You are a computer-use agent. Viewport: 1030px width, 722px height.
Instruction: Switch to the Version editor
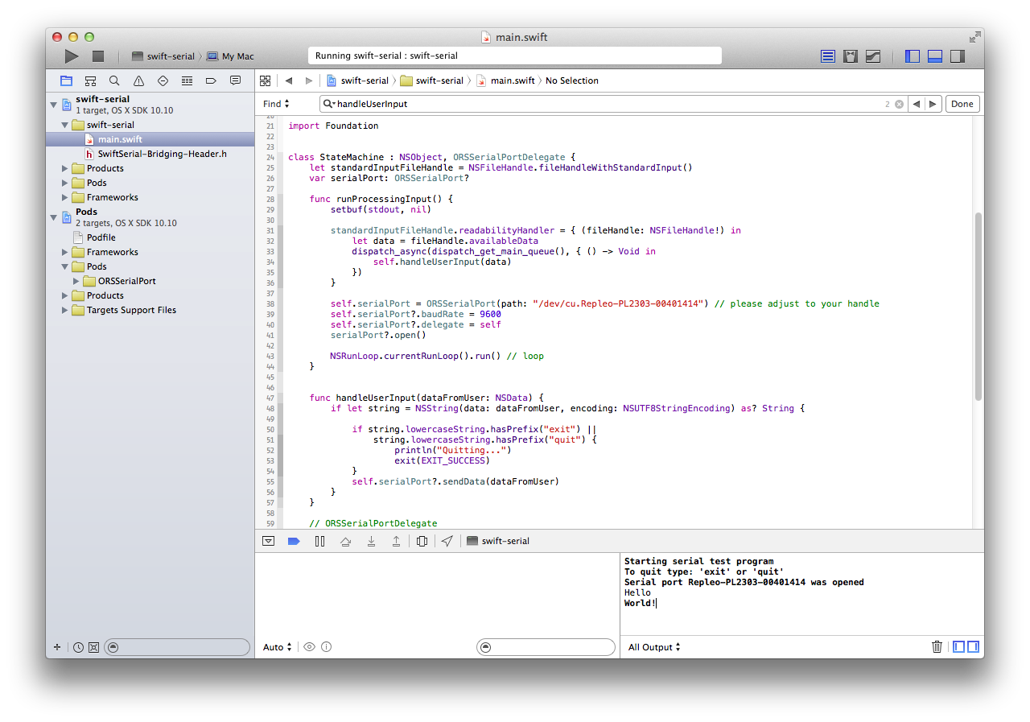[873, 56]
